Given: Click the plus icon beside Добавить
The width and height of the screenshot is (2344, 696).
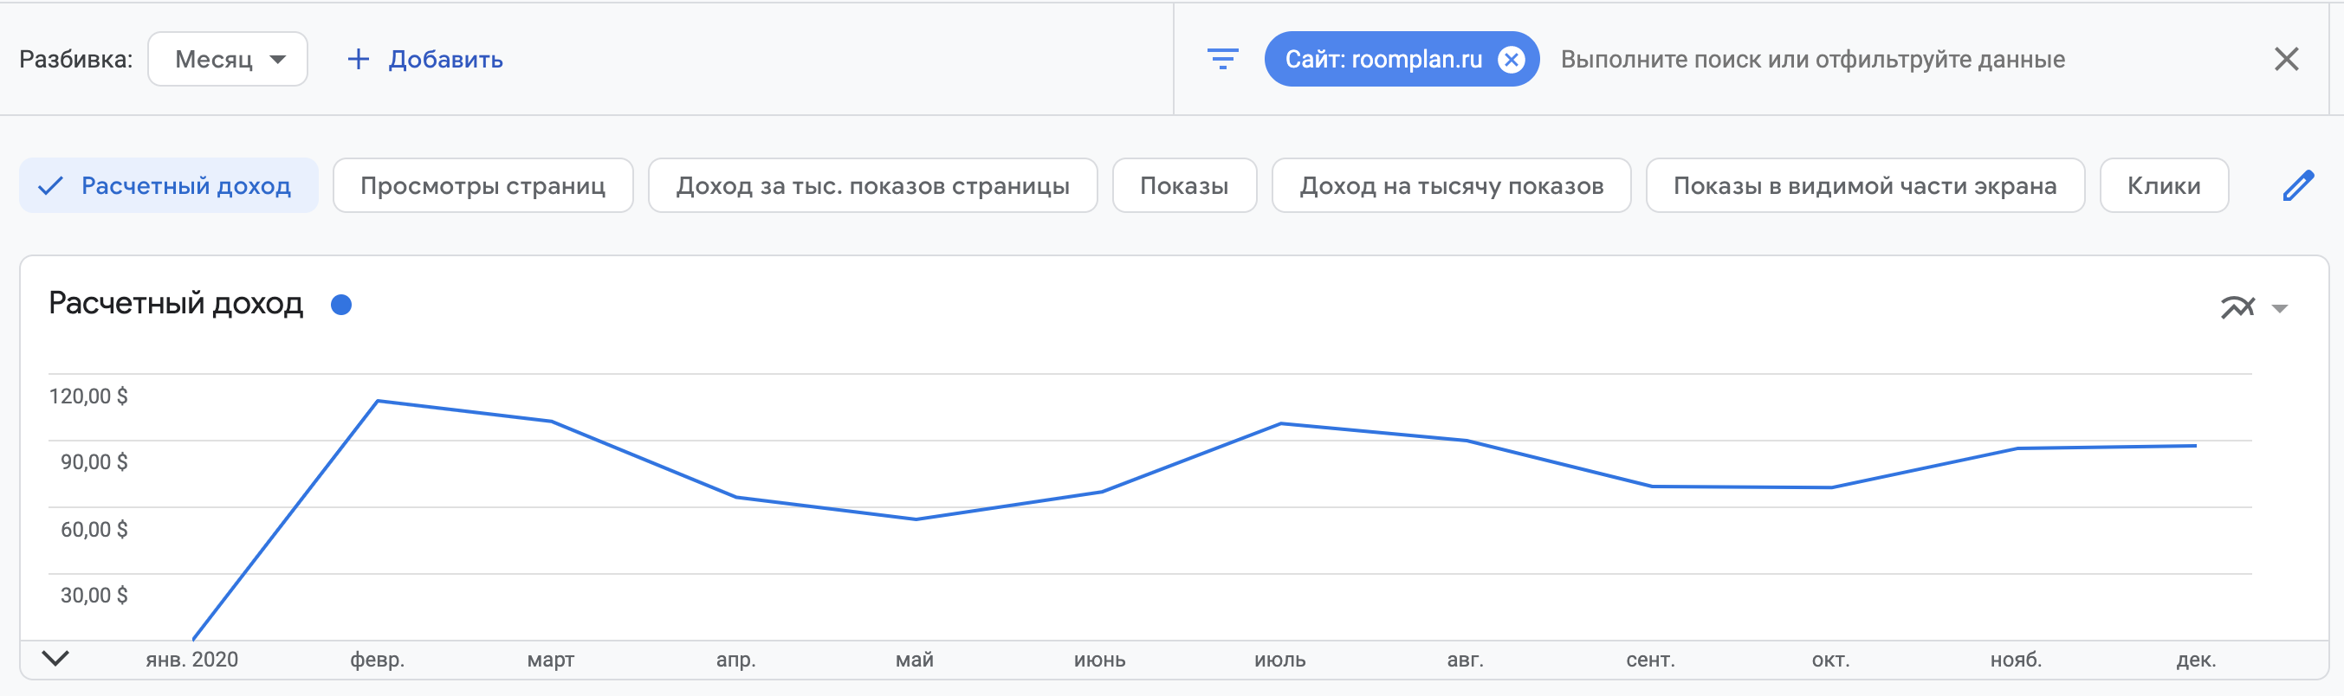Looking at the screenshot, I should pos(359,59).
